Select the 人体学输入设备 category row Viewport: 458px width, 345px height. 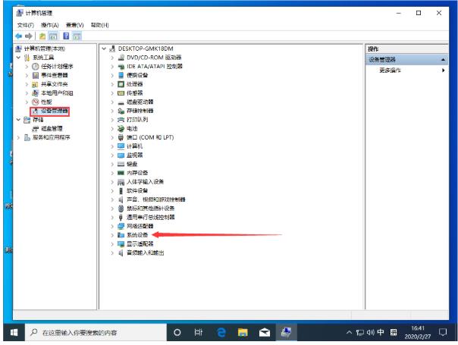pyautogui.click(x=145, y=182)
